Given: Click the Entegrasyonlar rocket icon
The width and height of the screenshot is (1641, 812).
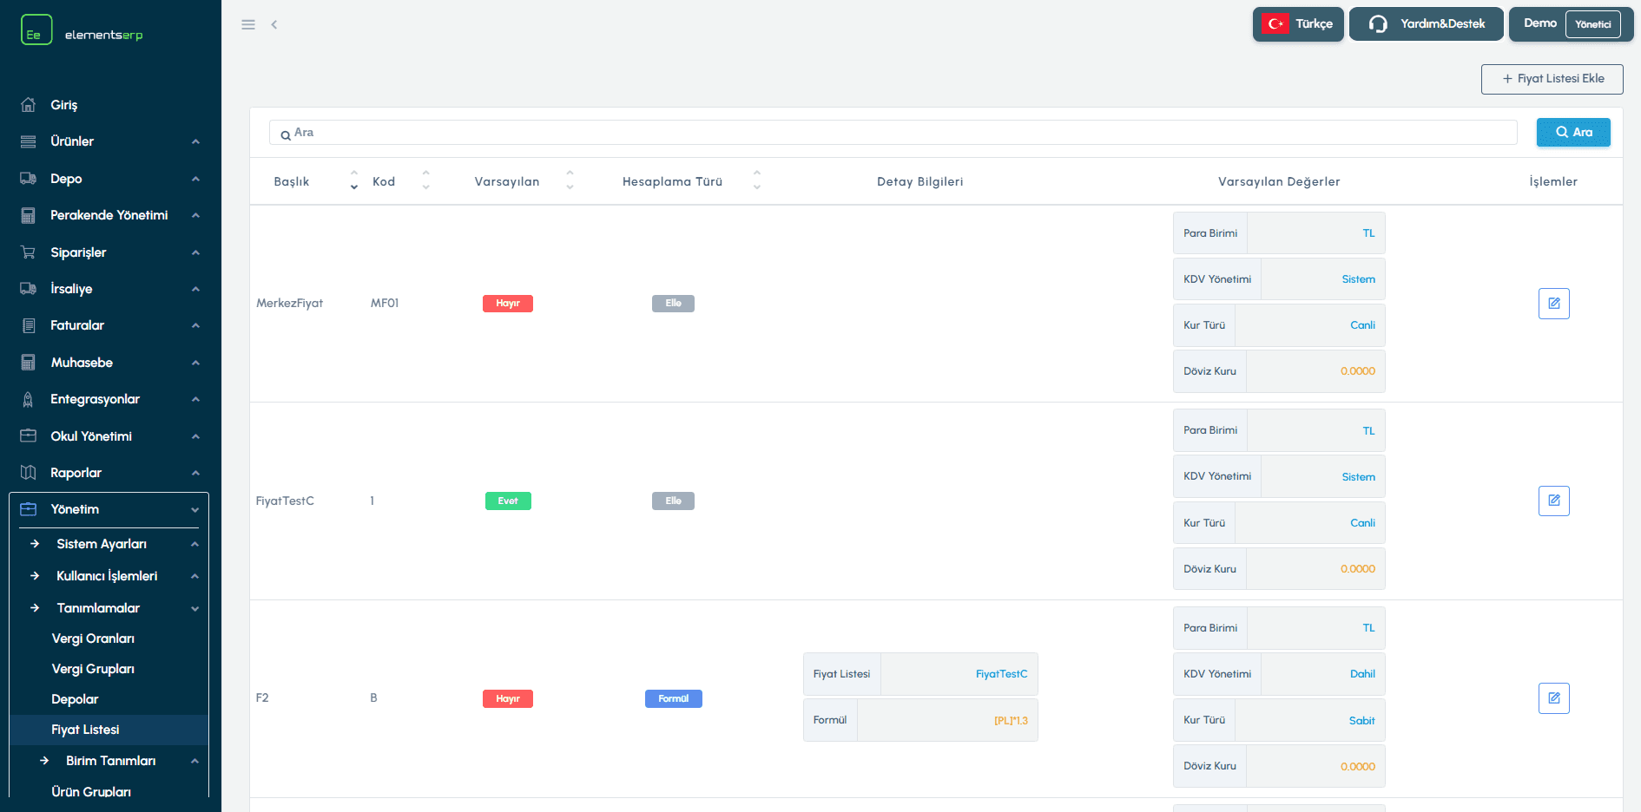Looking at the screenshot, I should 29,399.
